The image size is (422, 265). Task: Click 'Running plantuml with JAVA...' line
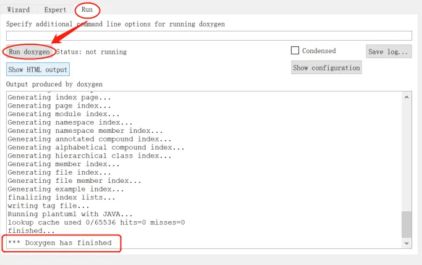click(x=70, y=214)
